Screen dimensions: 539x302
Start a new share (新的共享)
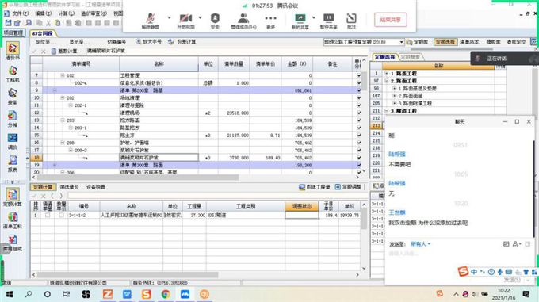300,21
